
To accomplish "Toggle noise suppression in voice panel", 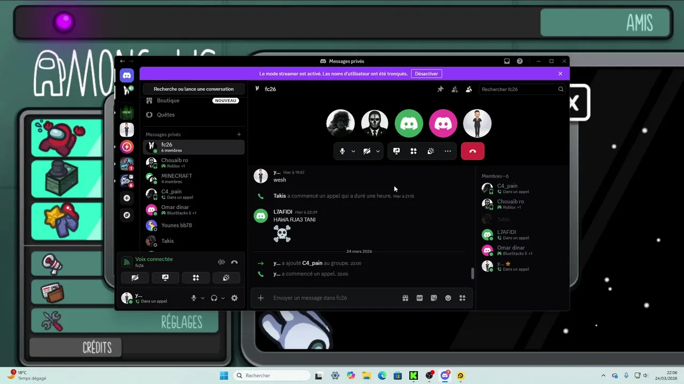I will [221, 262].
